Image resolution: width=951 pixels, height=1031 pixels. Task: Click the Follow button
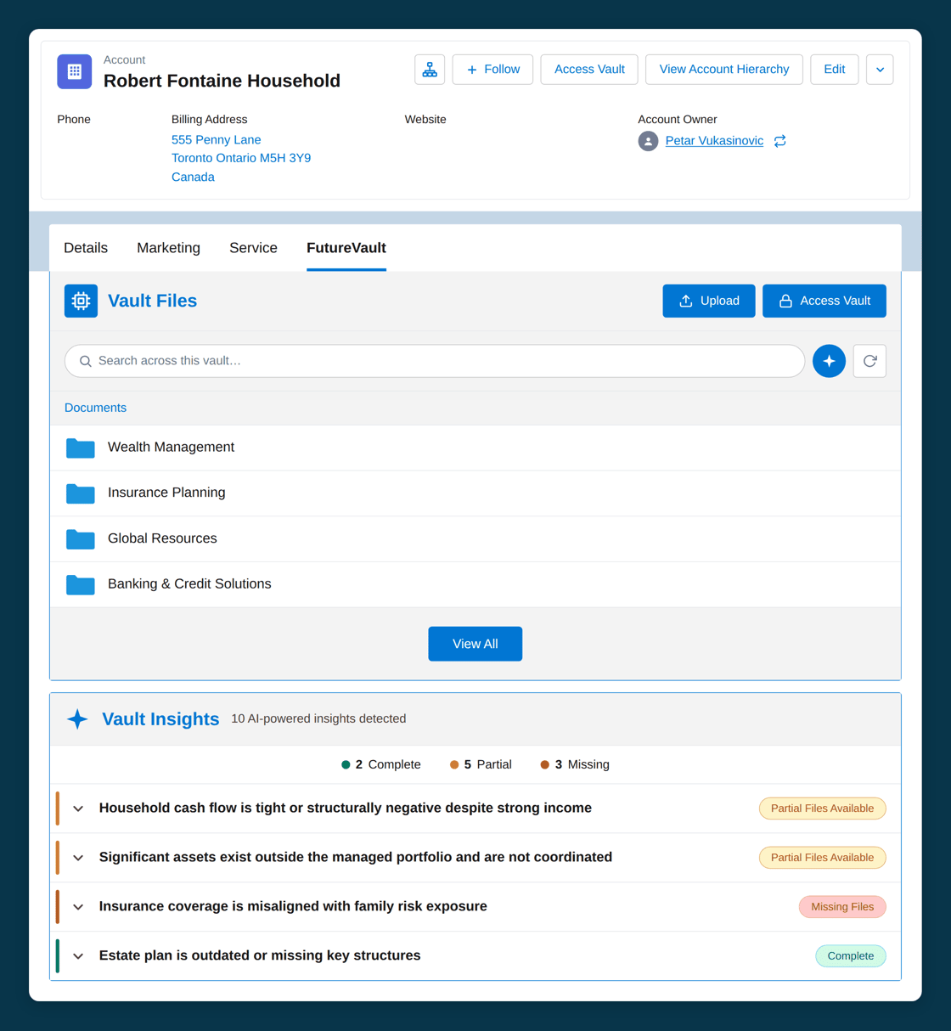click(492, 70)
